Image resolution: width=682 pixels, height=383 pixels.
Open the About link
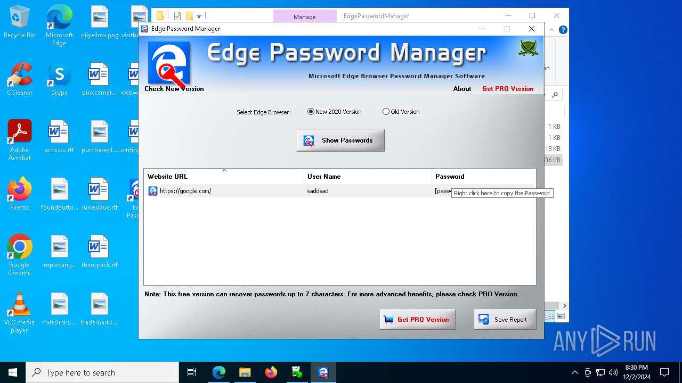point(462,89)
